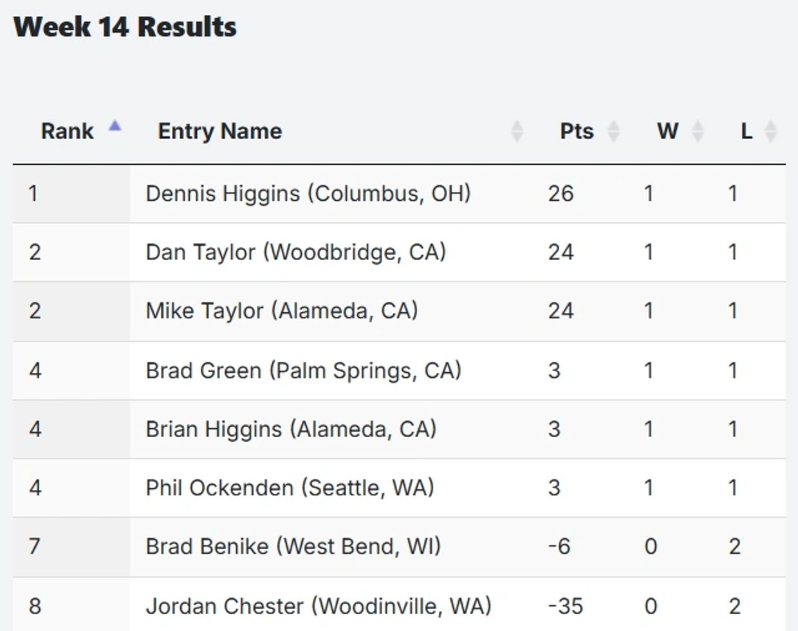Click the Week 14 Results heading
This screenshot has width=798, height=631.
(125, 27)
